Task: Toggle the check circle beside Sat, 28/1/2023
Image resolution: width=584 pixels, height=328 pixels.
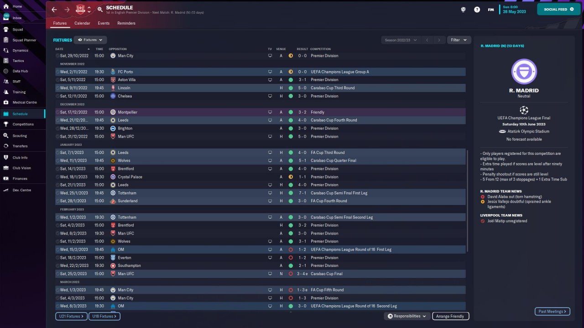Action: 57,201
